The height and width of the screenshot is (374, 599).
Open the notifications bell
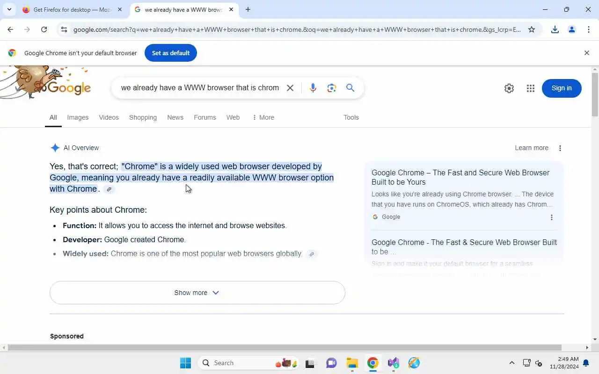point(586,363)
